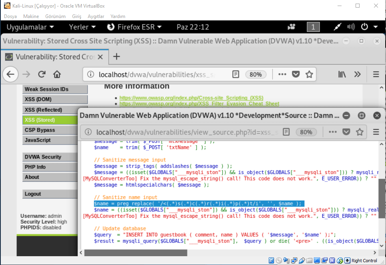Open new tab with plus button
Screen dimensions: 386x265
[x=117, y=56]
